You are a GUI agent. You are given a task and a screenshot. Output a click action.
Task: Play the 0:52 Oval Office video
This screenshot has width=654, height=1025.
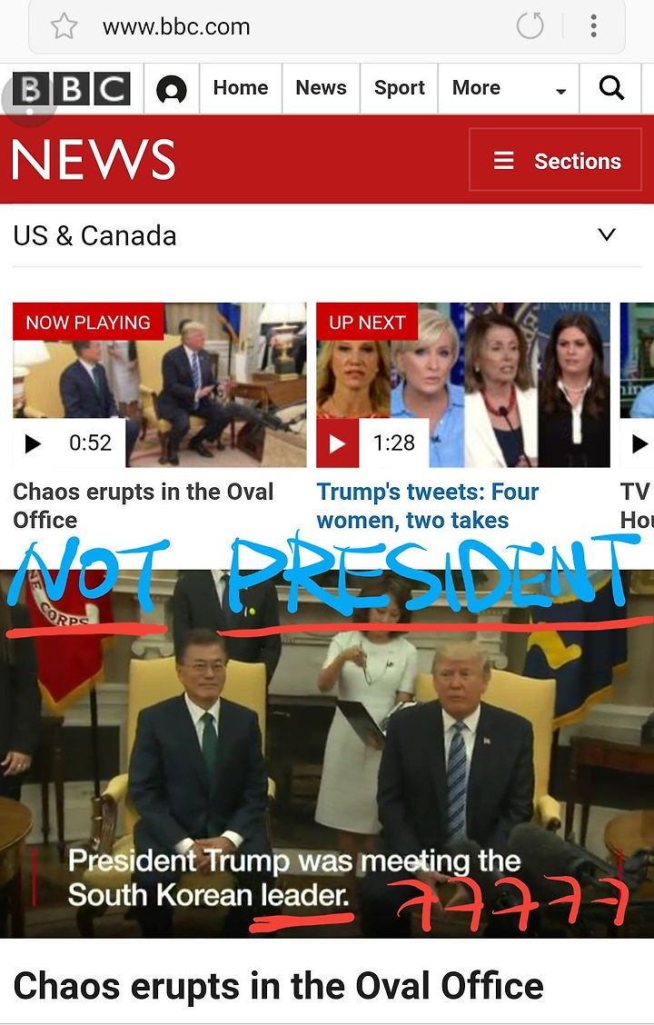tap(34, 443)
